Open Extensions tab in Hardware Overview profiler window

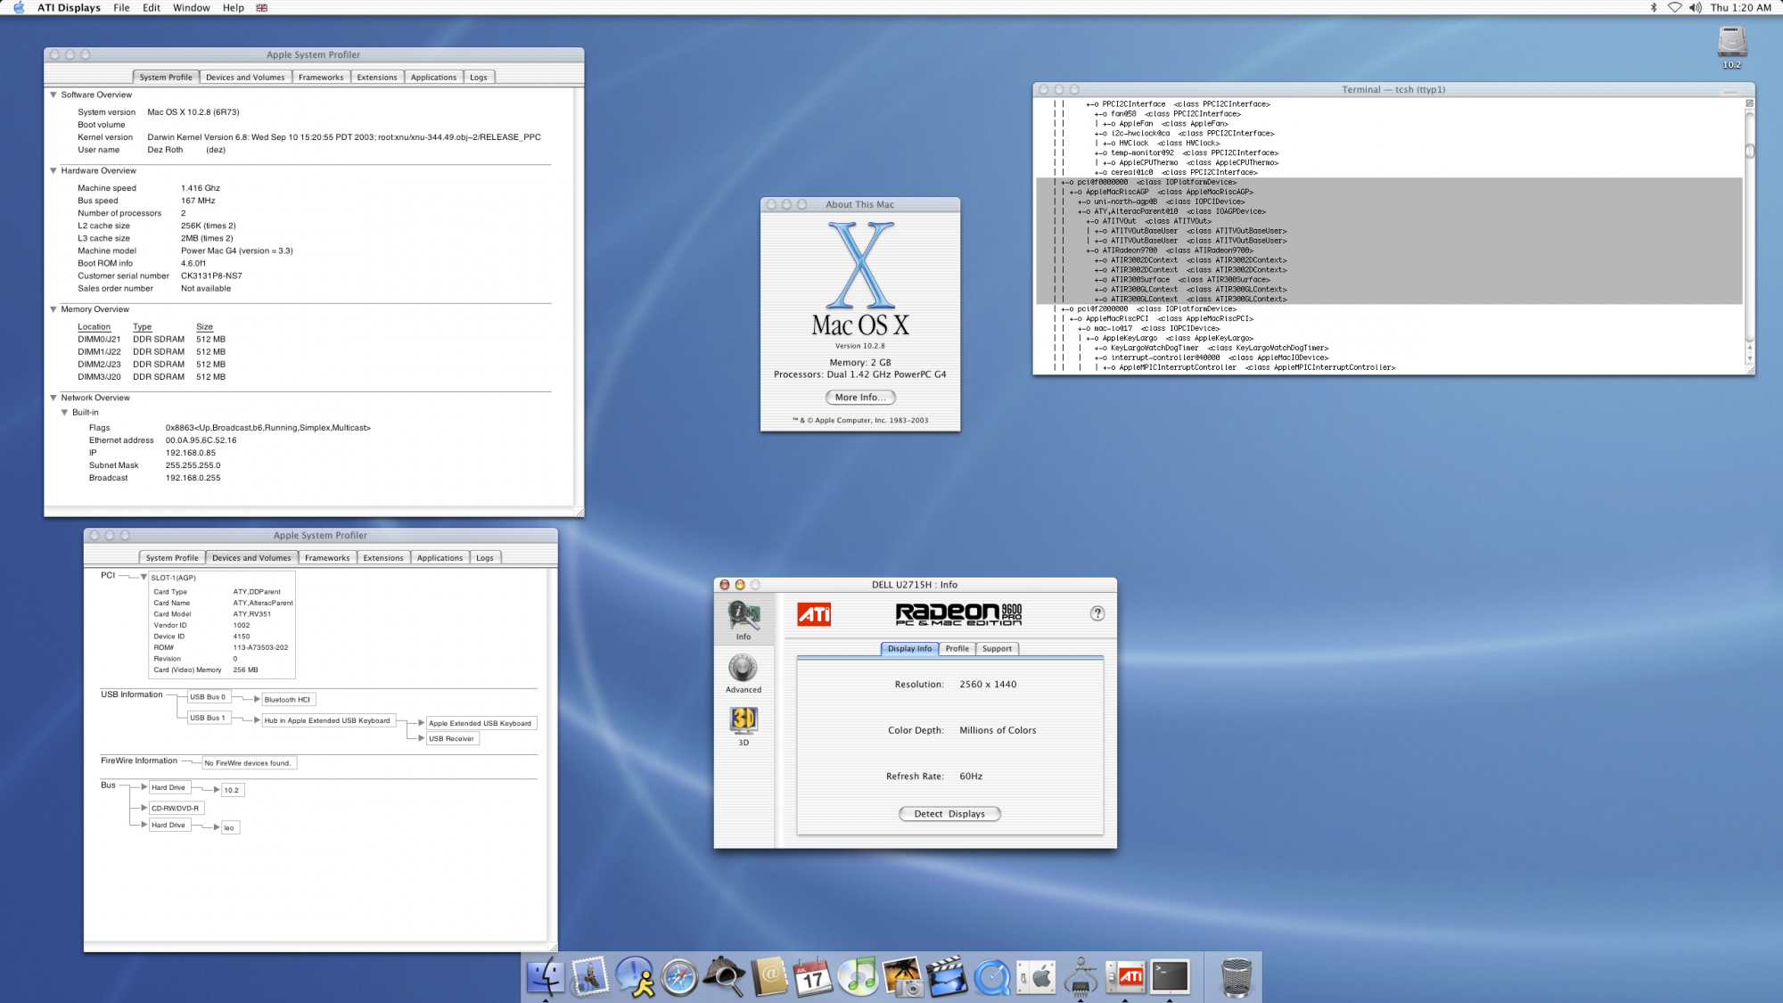coord(377,77)
